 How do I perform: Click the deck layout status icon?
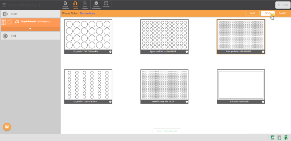279,137
